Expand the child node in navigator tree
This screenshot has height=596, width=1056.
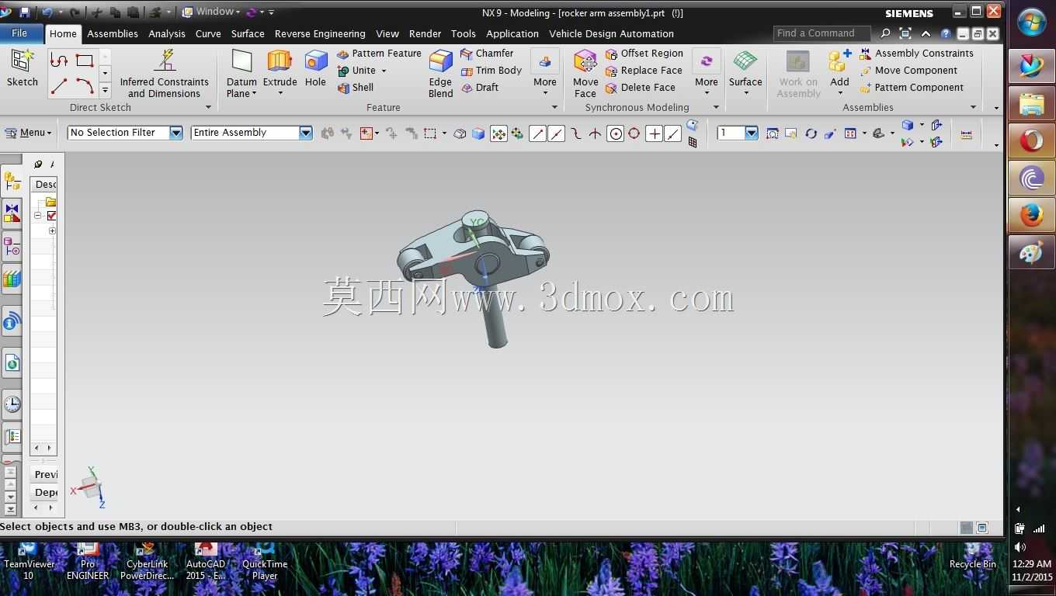coord(52,230)
